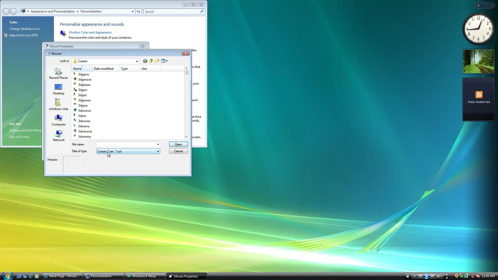Go up one folder level
Viewport: 498px width, 280px height.
tap(151, 61)
